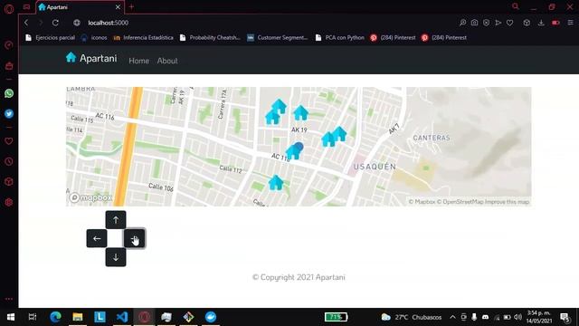Image resolution: width=579 pixels, height=326 pixels.
Task: Open the Easy setup menu icon
Action: pos(571,23)
